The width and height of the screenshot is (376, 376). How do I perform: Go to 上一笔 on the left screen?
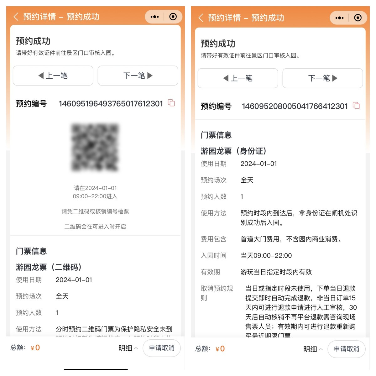[x=53, y=76]
